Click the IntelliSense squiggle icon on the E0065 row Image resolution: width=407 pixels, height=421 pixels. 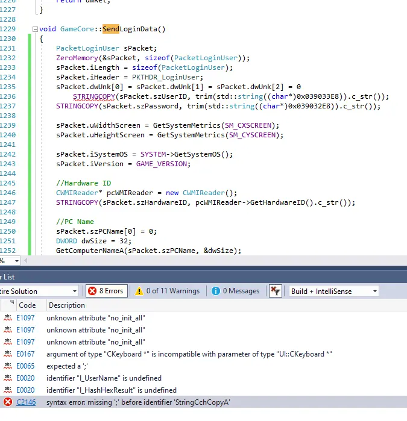pyautogui.click(x=8, y=366)
